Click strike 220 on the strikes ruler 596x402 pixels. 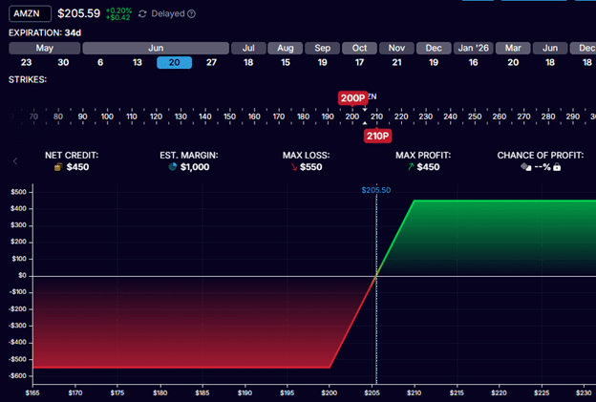pos(401,116)
